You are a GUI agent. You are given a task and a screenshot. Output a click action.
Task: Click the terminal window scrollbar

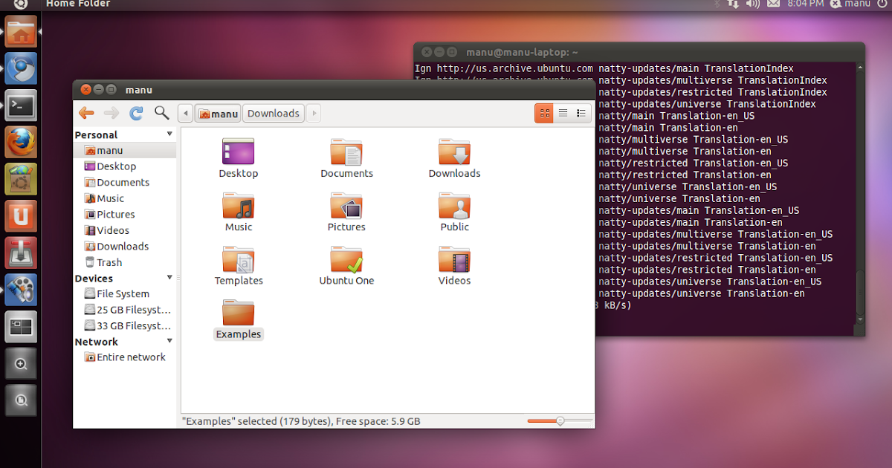click(861, 293)
